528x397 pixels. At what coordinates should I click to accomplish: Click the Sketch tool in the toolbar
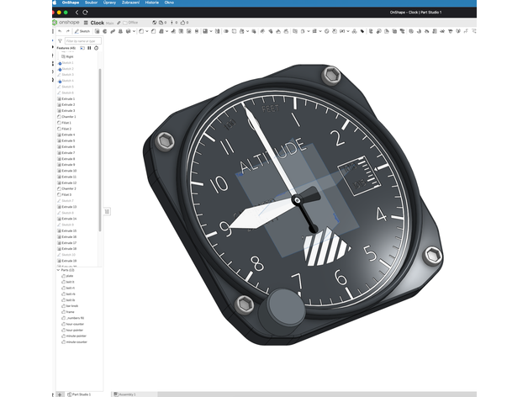tap(82, 31)
